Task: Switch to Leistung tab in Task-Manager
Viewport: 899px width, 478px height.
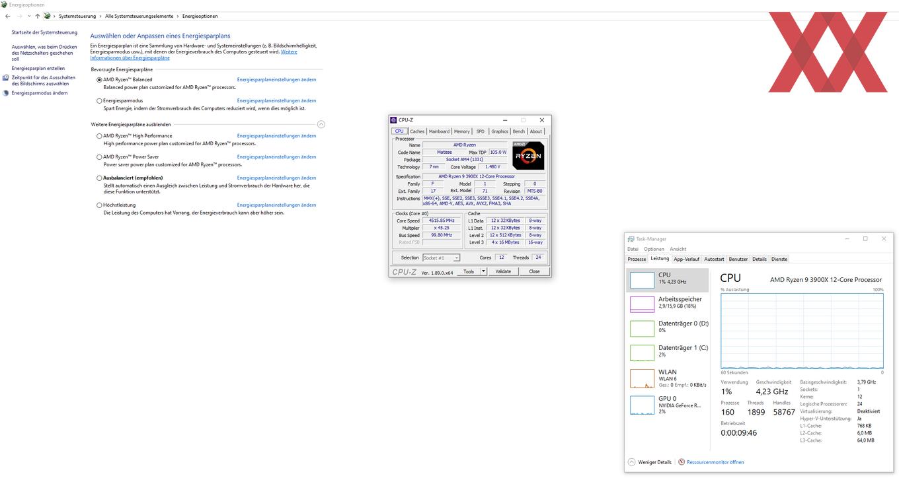Action: [x=660, y=259]
